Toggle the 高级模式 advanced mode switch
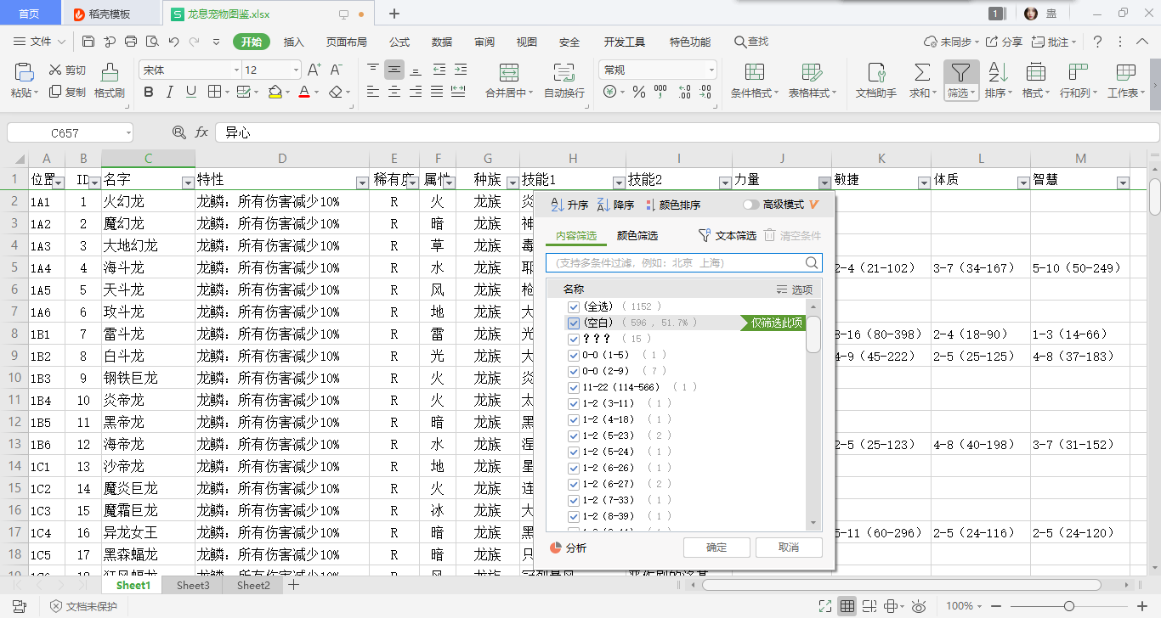Viewport: 1161px width, 618px height. coord(751,205)
